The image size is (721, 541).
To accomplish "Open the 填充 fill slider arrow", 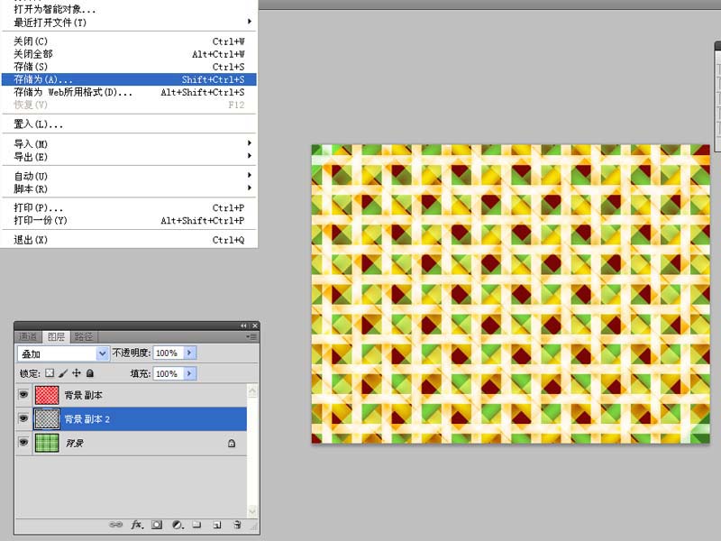I will tap(189, 373).
